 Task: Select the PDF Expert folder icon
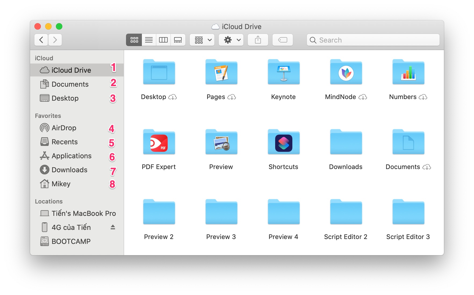(159, 142)
